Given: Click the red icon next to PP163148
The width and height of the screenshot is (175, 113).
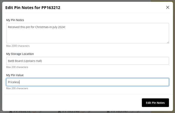Looking at the screenshot, I should coord(83,112).
